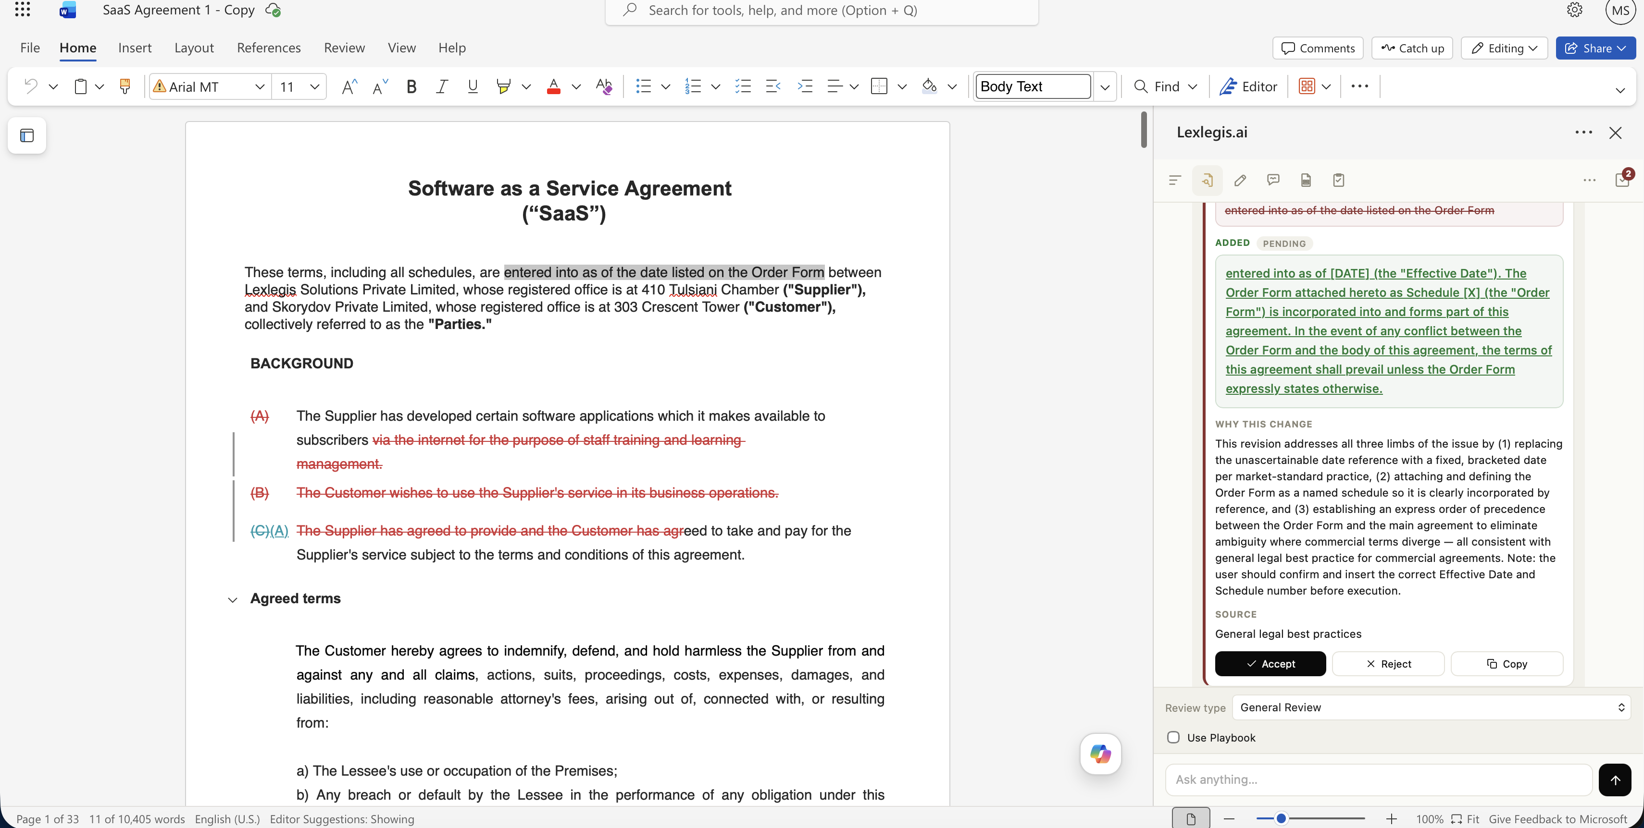
Task: Apply a numbered list
Action: (693, 86)
